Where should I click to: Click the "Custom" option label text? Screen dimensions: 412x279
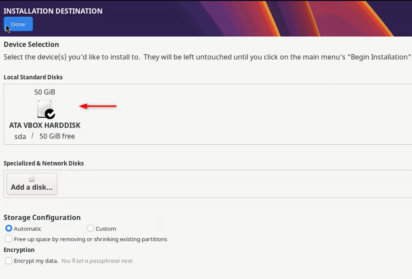106,229
